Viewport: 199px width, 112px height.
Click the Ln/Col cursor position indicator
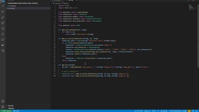click(139, 111)
